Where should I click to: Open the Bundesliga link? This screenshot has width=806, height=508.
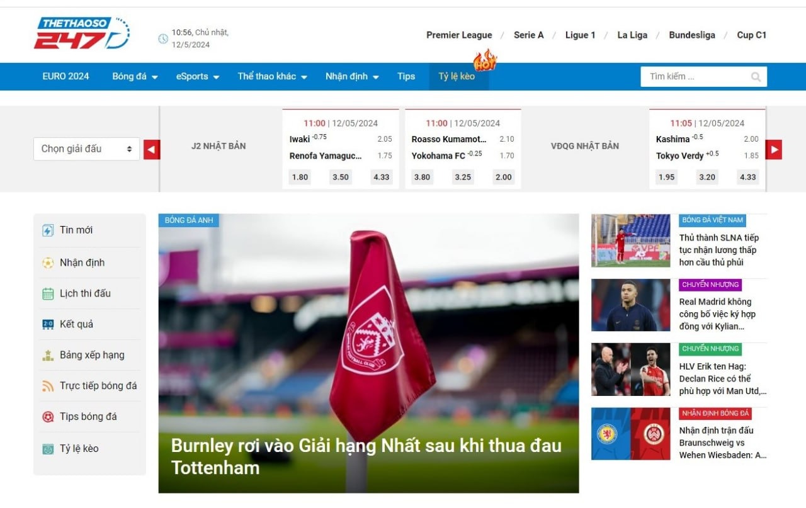(692, 35)
